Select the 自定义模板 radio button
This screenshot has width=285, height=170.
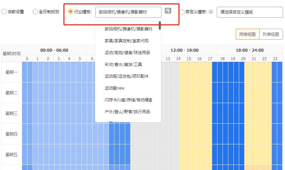pyautogui.click(x=182, y=12)
